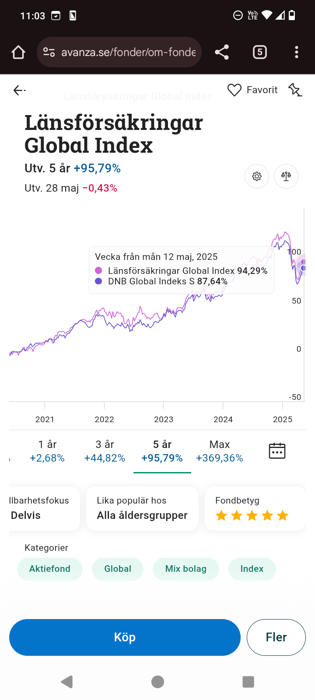Image resolution: width=315 pixels, height=700 pixels.
Task: Tap the browser home icon
Action: [18, 52]
